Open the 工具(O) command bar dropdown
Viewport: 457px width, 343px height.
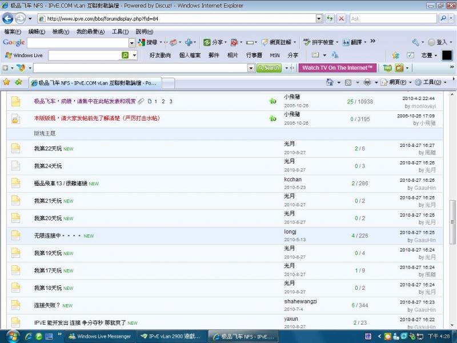click(431, 82)
